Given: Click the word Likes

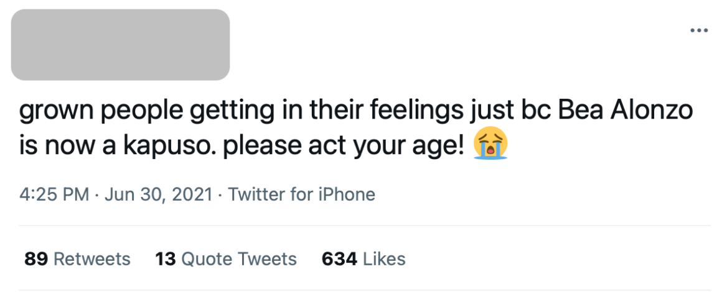Looking at the screenshot, I should point(385,259).
